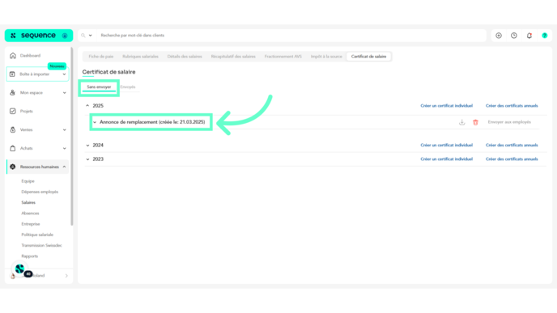Click the Projets checkbox icon
This screenshot has height=313, width=557.
[13, 111]
